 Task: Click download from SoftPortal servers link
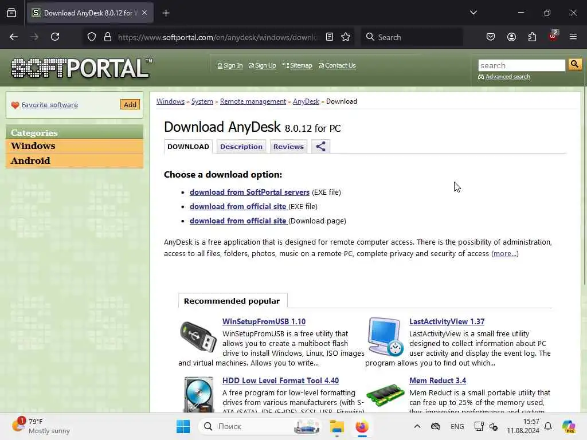tap(249, 192)
